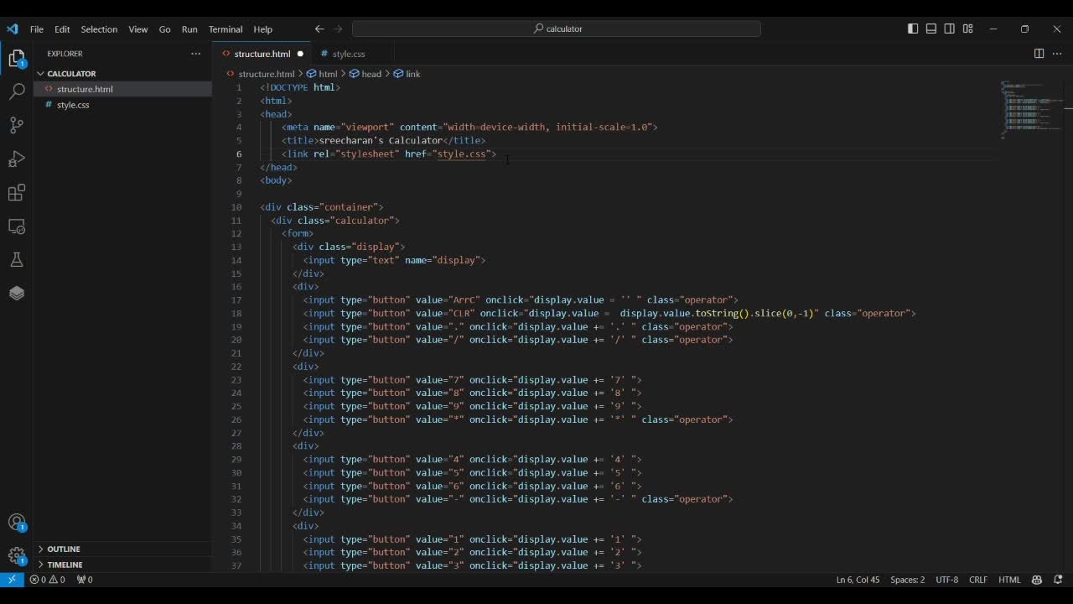The image size is (1073, 604).
Task: Toggle Panel layout button in title bar
Action: pos(931,29)
